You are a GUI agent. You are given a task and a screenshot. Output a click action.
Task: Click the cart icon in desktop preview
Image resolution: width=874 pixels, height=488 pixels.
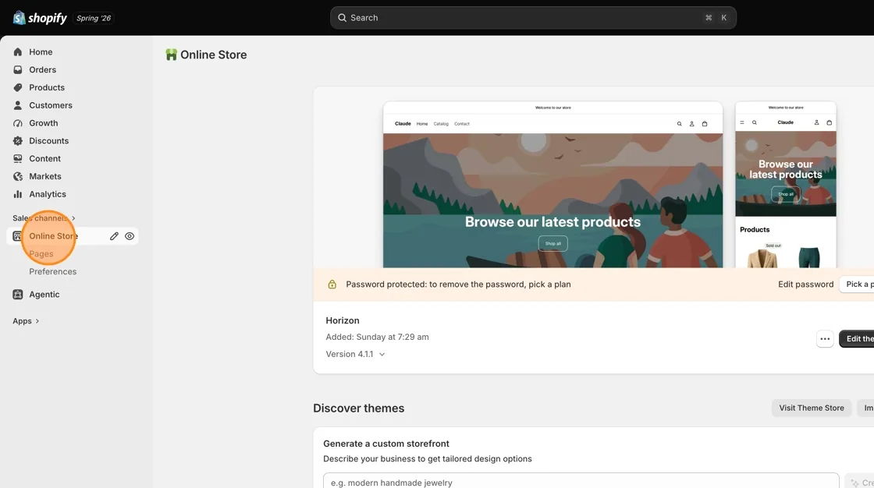(x=705, y=124)
